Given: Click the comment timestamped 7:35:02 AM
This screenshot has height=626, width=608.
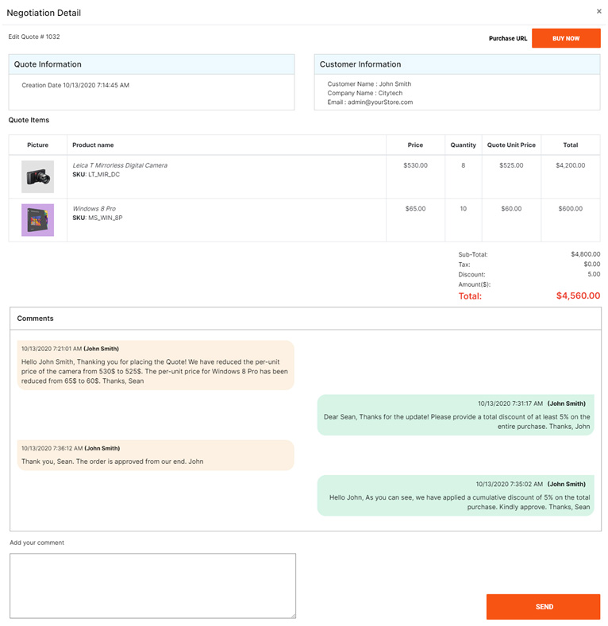Looking at the screenshot, I should coord(456,496).
